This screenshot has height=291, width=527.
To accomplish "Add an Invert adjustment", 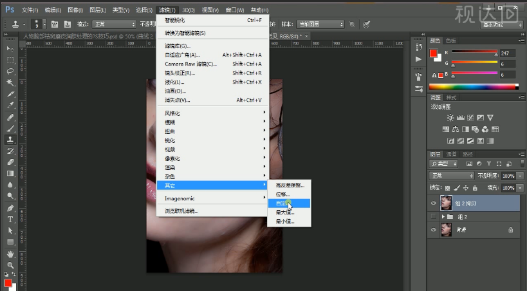I will pos(450,140).
